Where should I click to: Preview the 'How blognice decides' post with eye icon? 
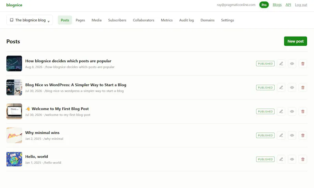[292, 64]
